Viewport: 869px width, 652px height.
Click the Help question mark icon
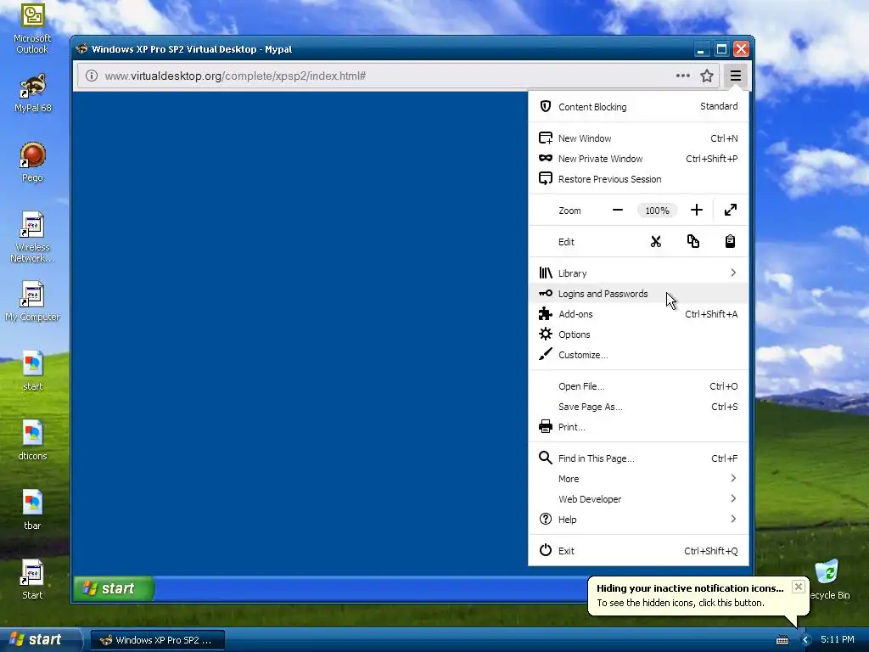coord(546,519)
